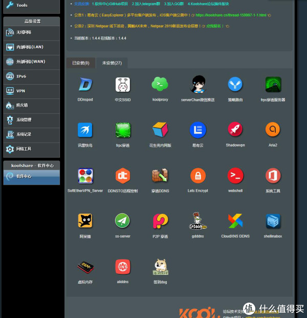The width and height of the screenshot is (307, 318).
Task: Follow the 3.加入QQ群 link
Action: (173, 4)
